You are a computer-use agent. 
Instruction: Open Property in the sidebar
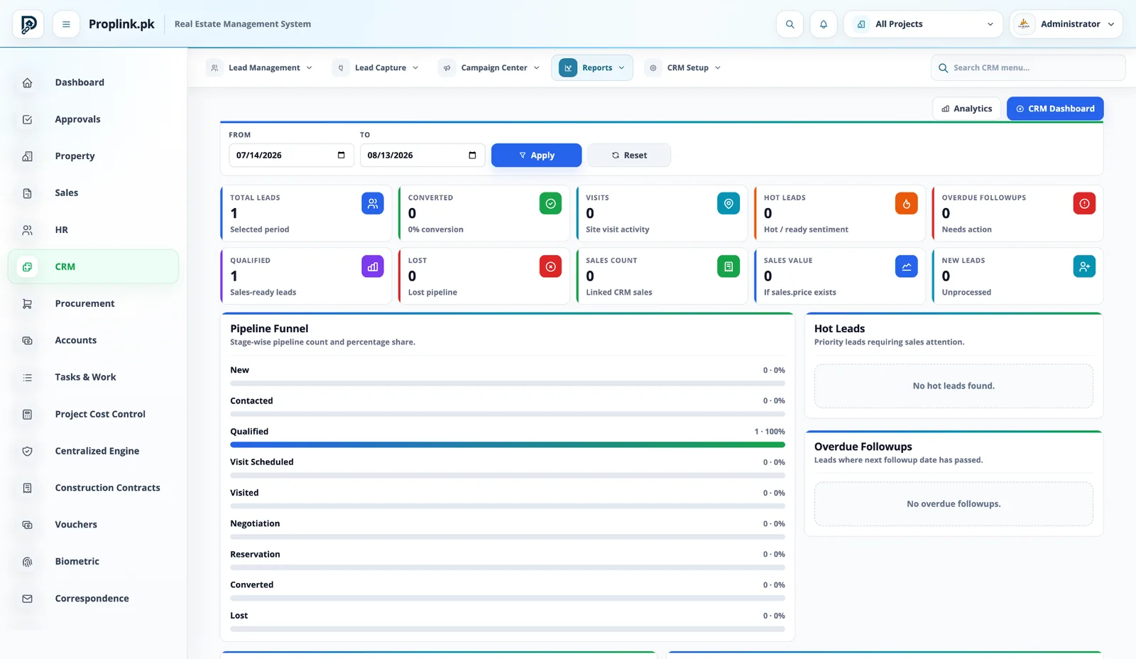[93, 156]
